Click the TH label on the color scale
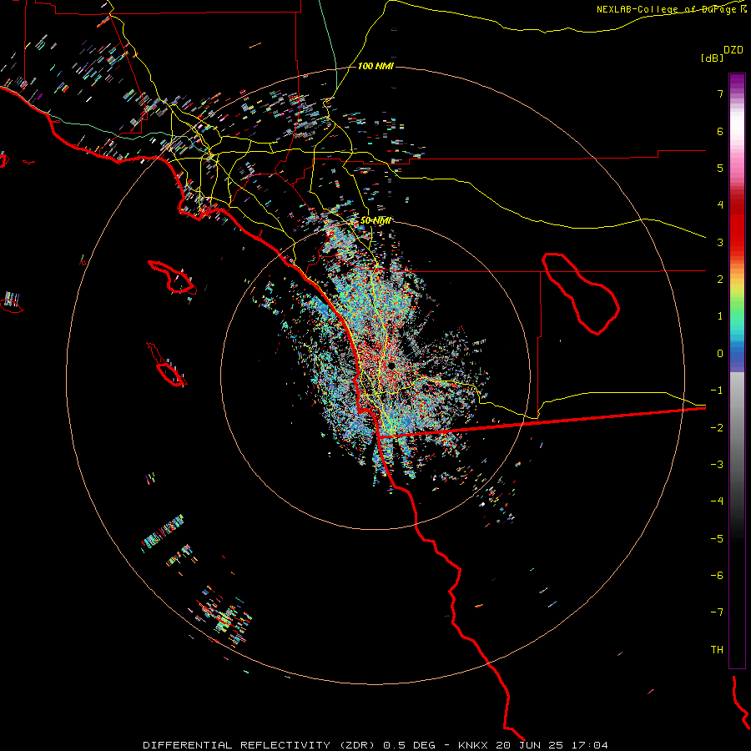Screen dimensions: 751x751 [717, 650]
